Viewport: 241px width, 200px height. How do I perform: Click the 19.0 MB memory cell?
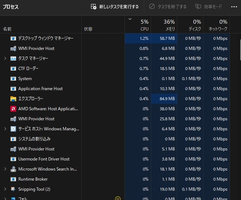[164, 189]
